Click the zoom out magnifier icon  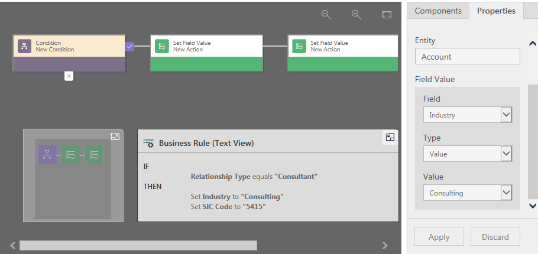[326, 15]
